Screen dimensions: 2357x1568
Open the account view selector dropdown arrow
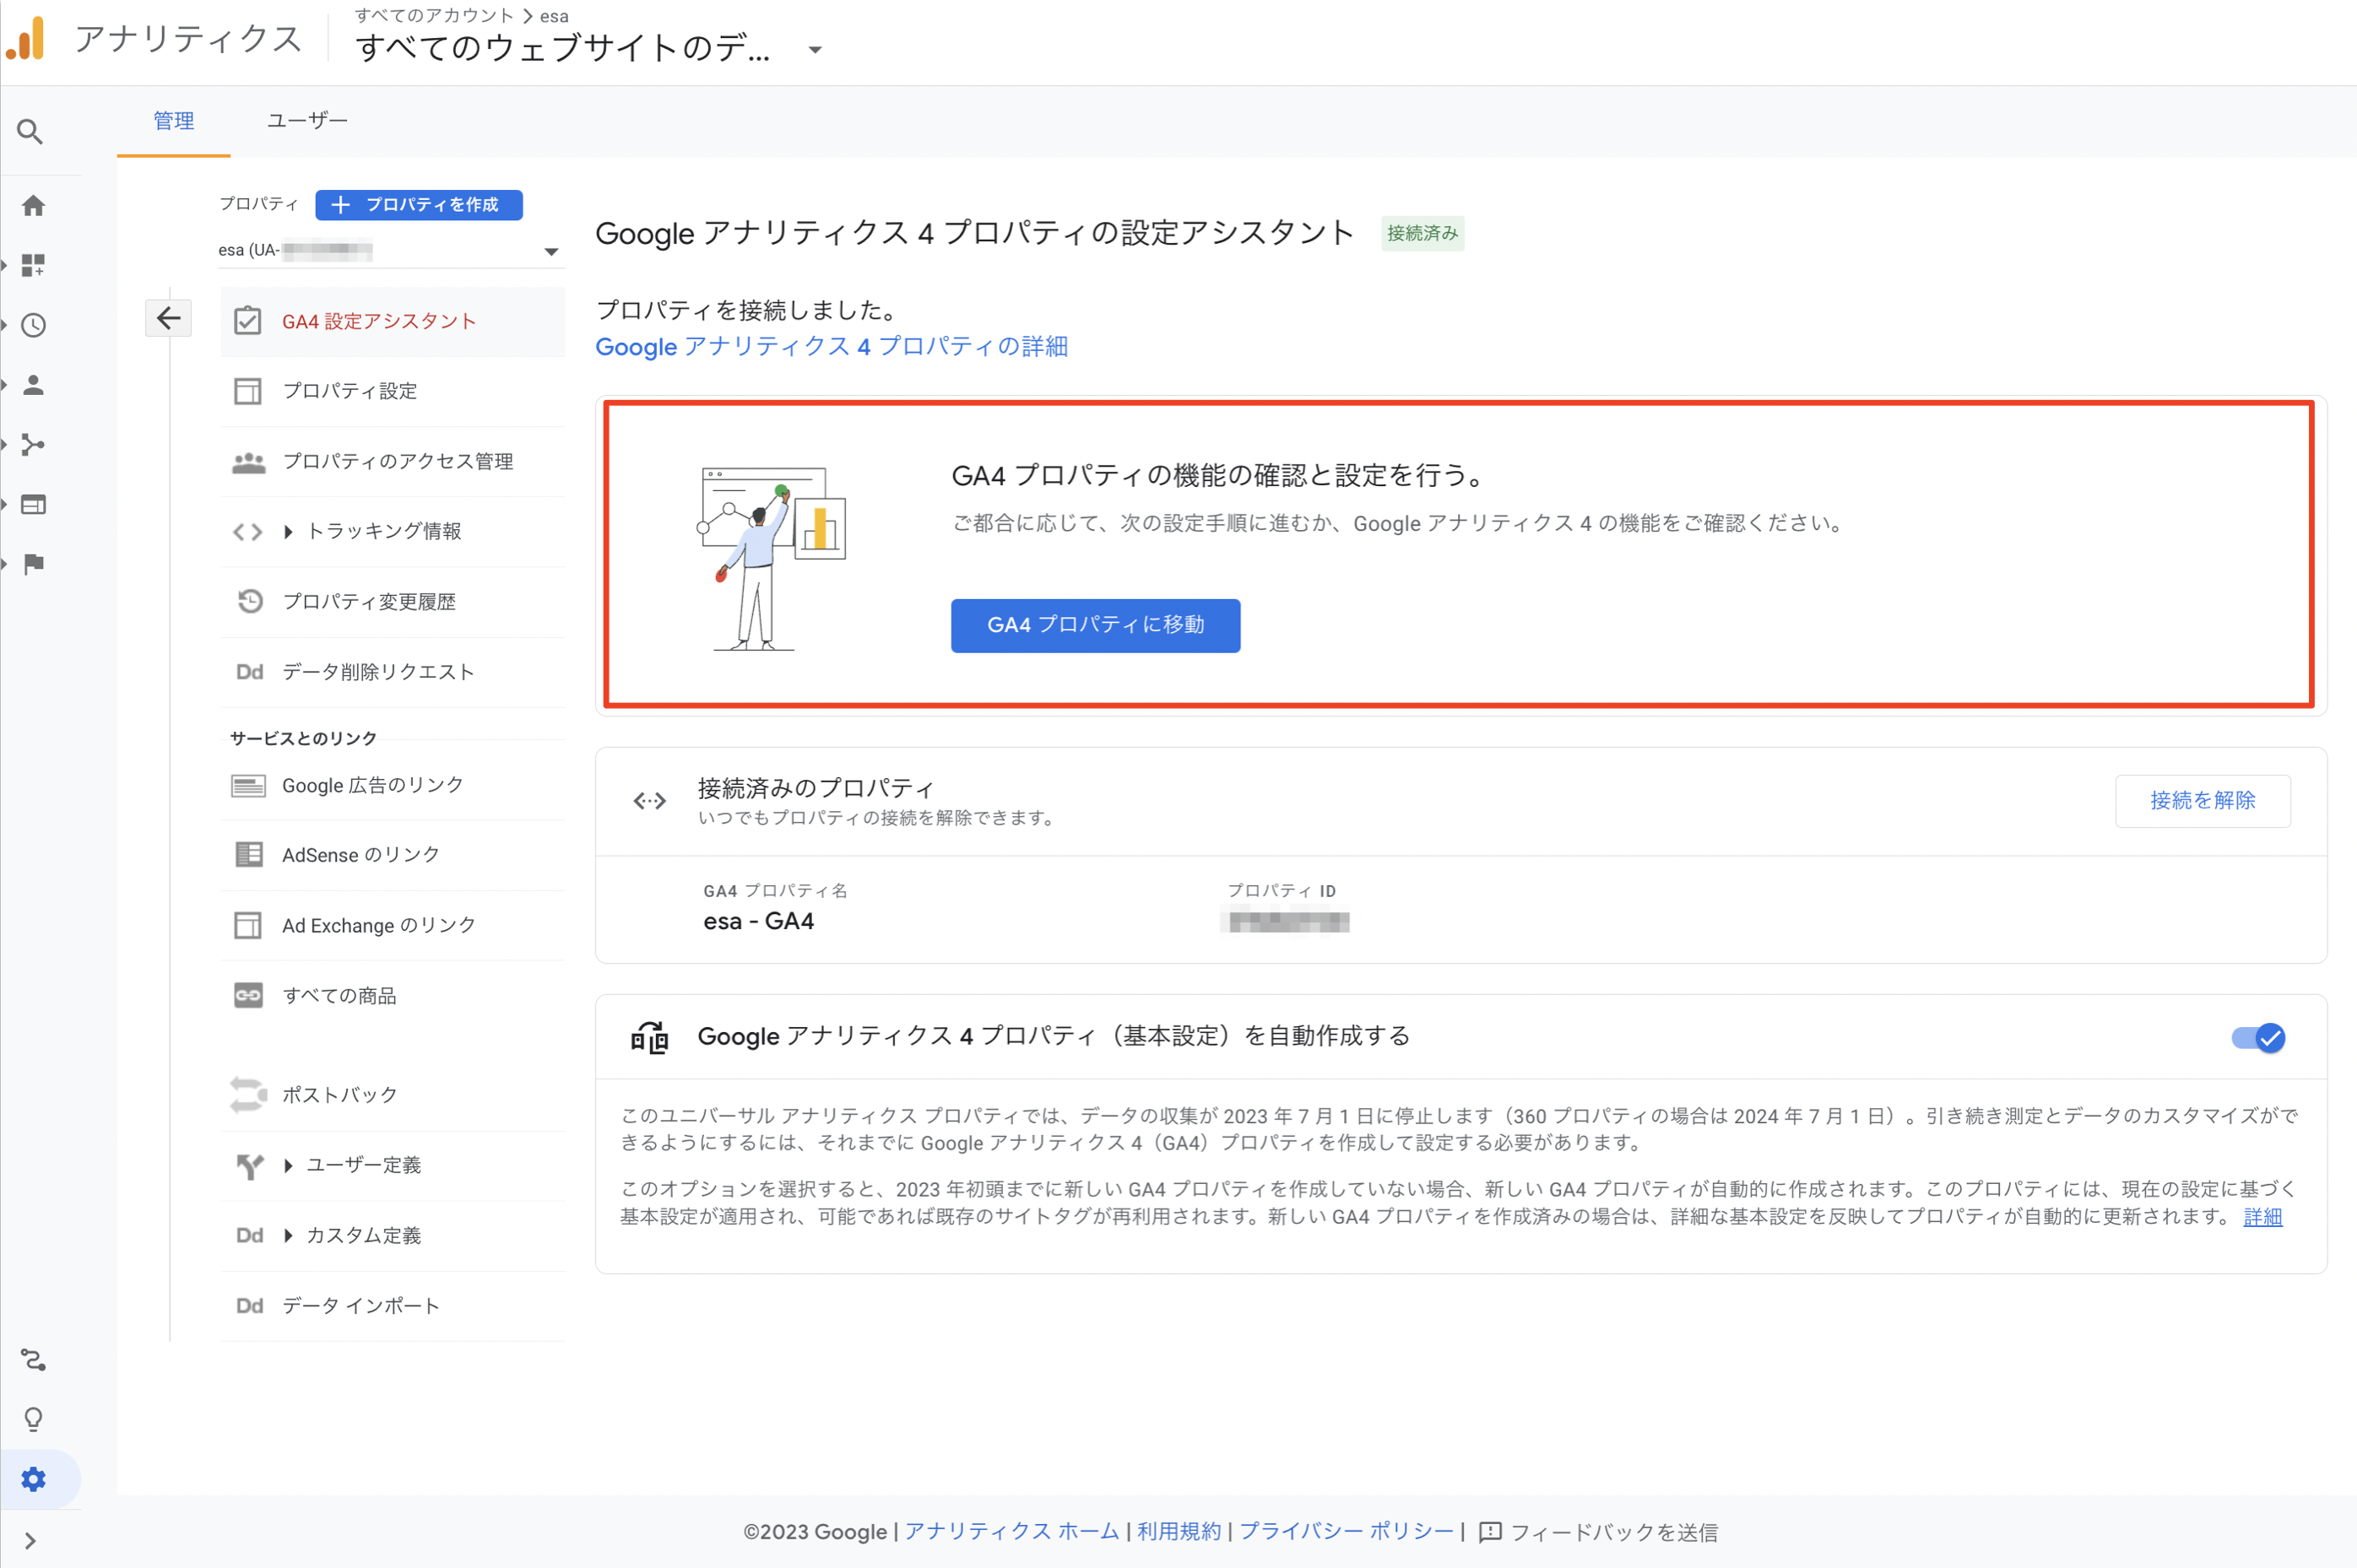point(815,49)
